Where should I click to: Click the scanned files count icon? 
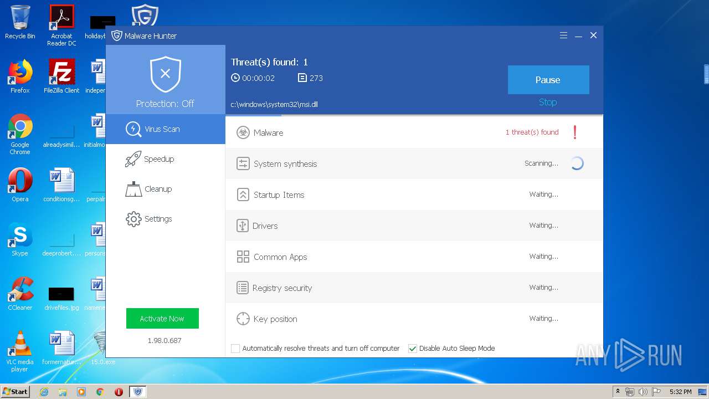coord(302,78)
